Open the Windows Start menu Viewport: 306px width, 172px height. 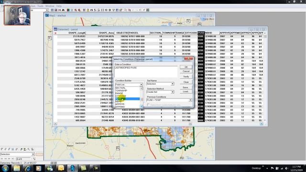[x=5, y=168]
